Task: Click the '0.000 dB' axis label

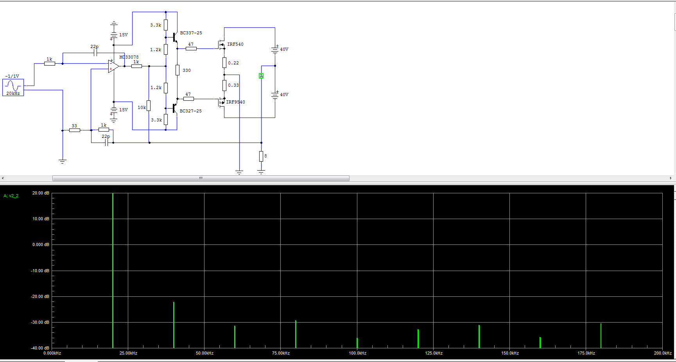Action: (x=41, y=244)
